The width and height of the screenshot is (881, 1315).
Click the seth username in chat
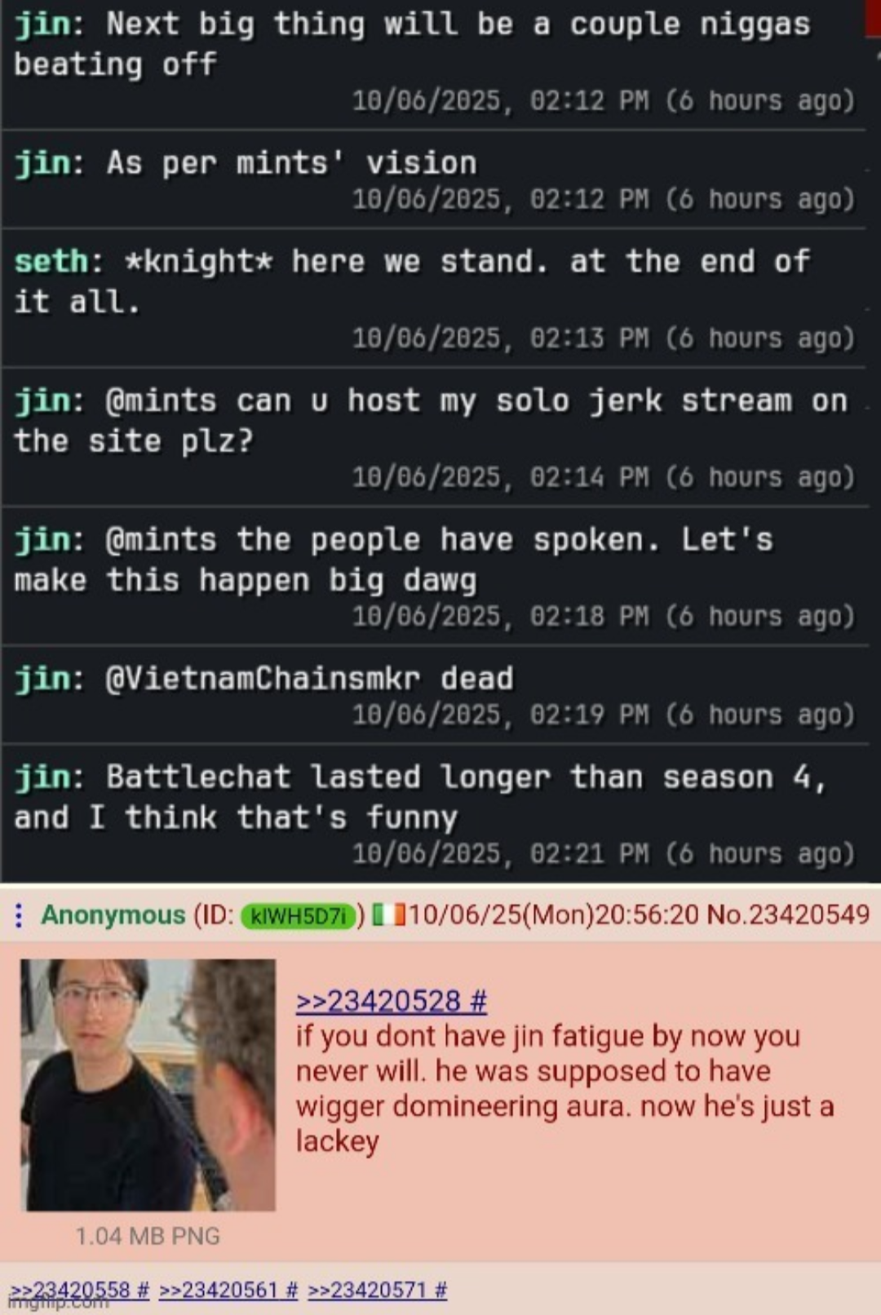51,262
